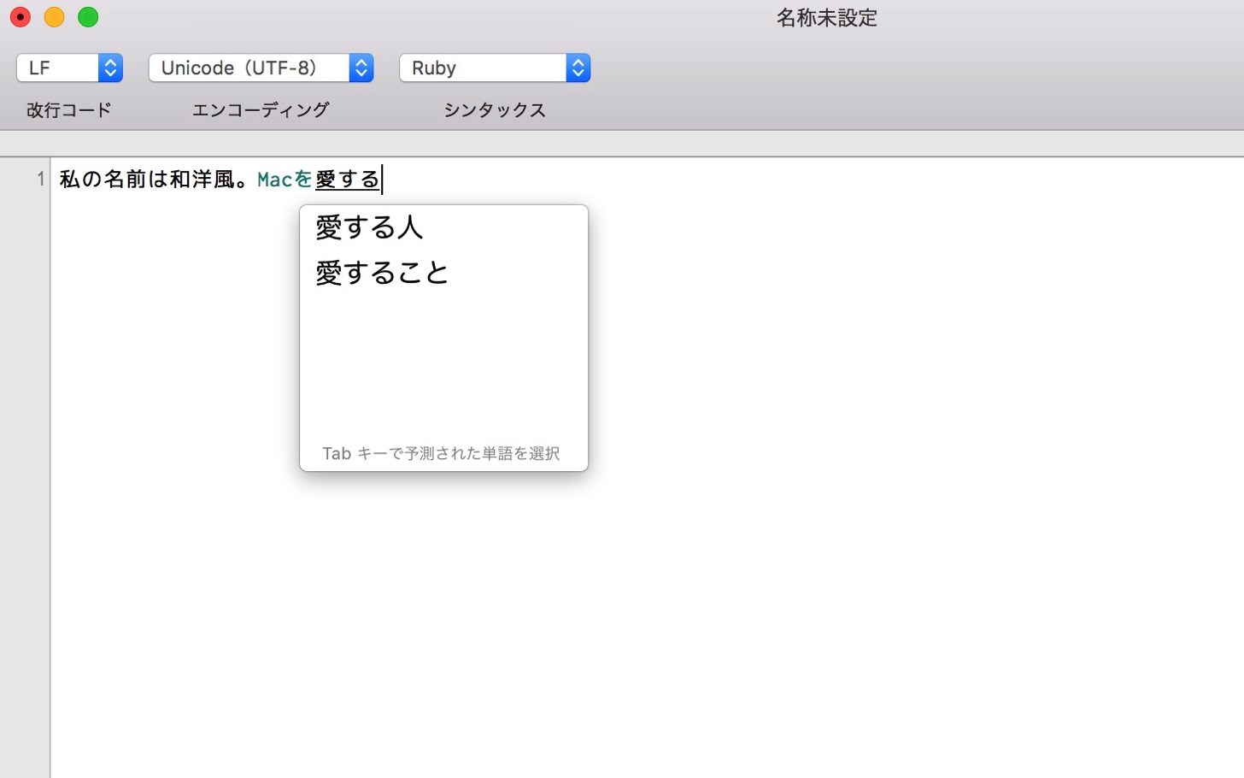Close the window with red button

tap(20, 17)
